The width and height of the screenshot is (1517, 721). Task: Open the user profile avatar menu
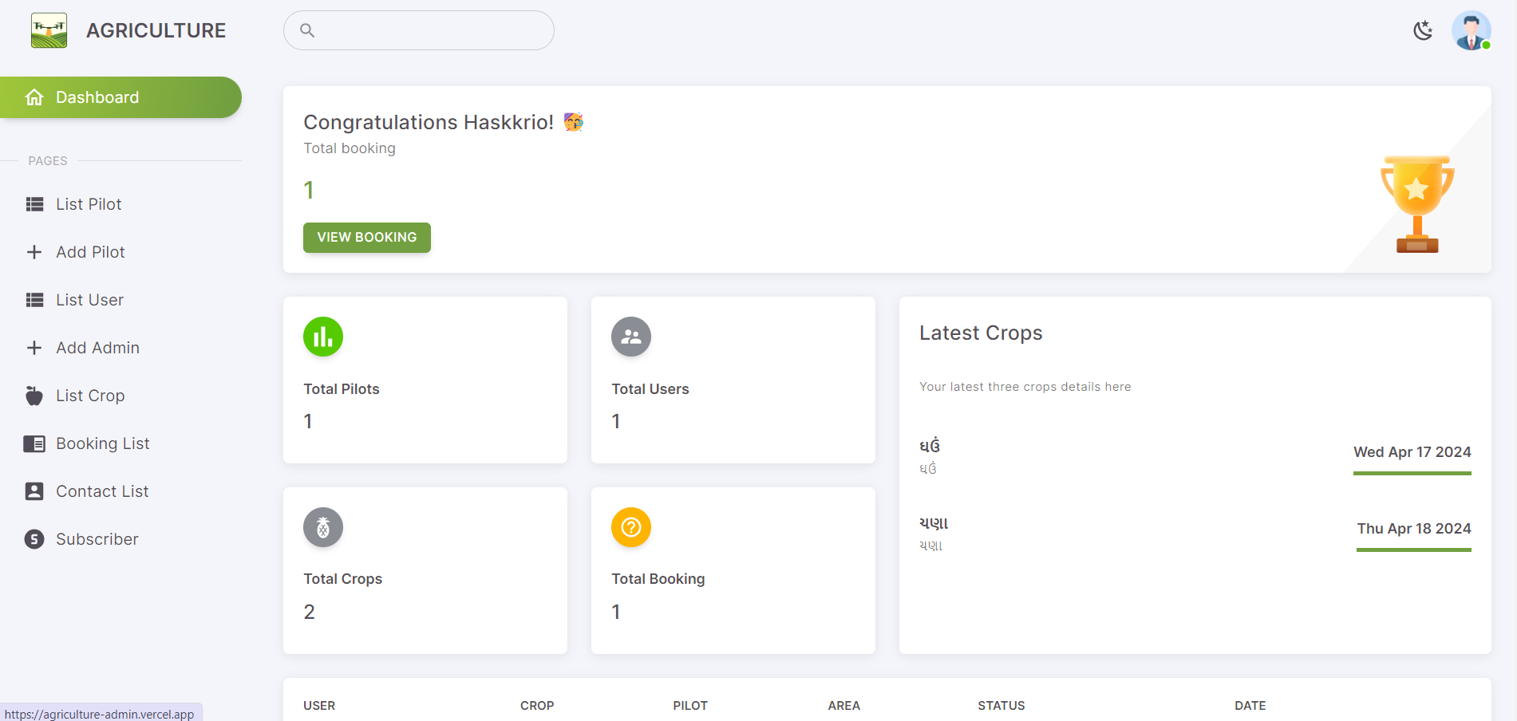pyautogui.click(x=1472, y=30)
